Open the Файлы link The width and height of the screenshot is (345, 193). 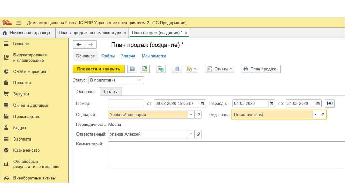[x=108, y=56]
